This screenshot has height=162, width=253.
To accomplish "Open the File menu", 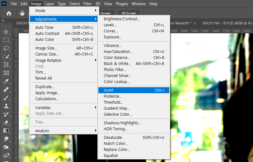I will coord(14,4).
